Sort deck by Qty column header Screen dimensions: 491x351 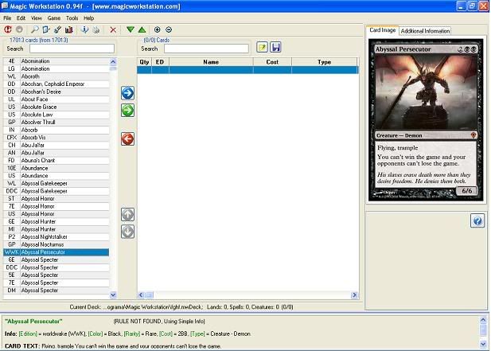tap(144, 62)
